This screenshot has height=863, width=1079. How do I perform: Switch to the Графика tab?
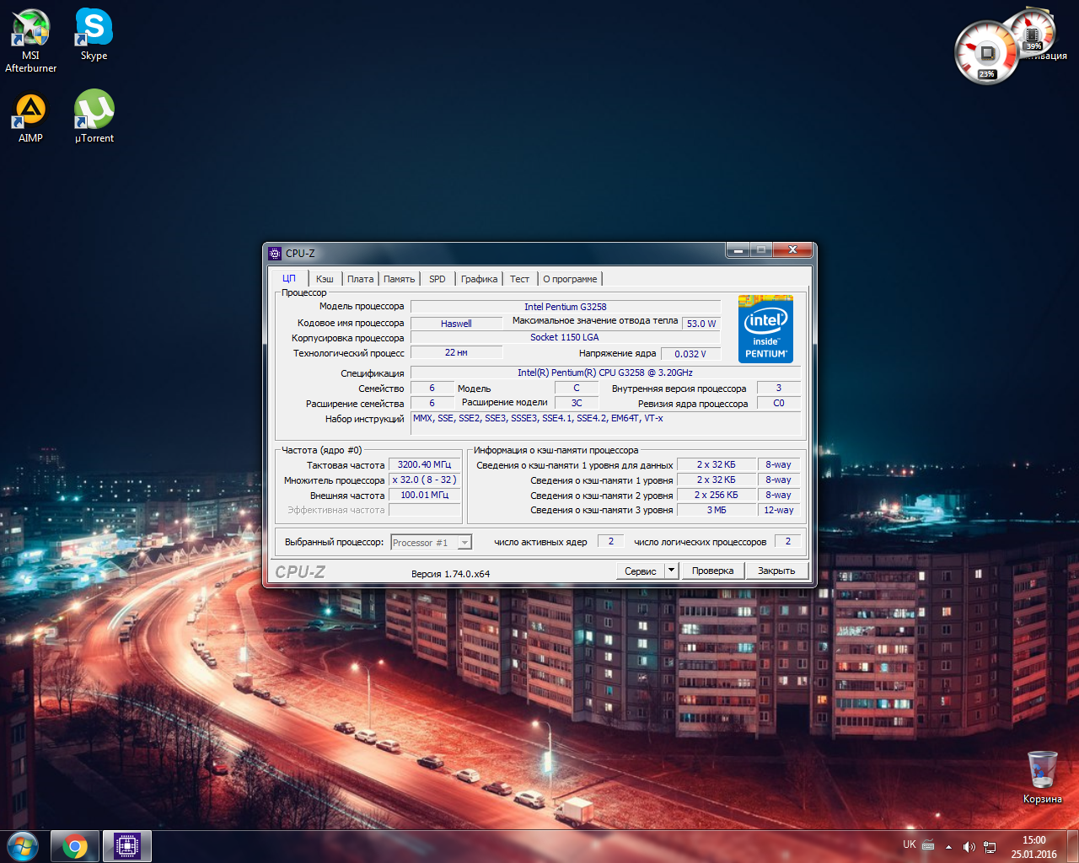(x=480, y=279)
